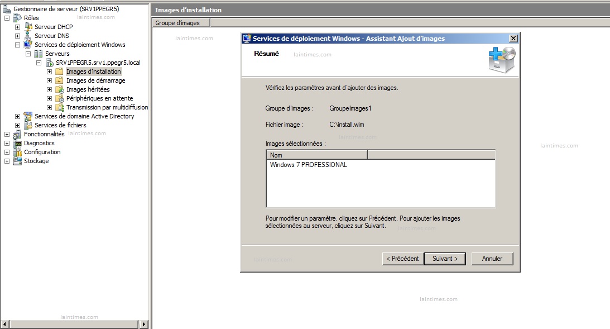
Task: Select the Windows 7 PROFESSIONAL image row
Action: point(309,165)
